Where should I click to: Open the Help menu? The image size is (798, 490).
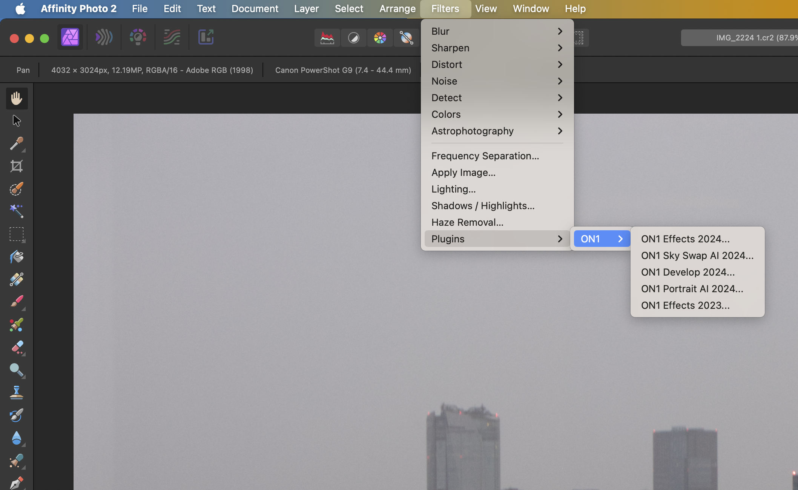point(575,9)
